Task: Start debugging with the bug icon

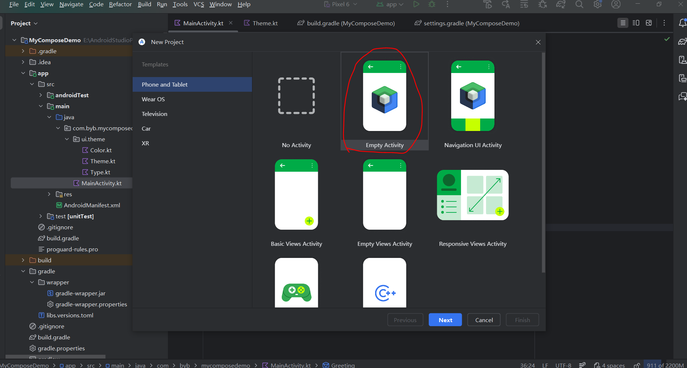Action: 432,4
